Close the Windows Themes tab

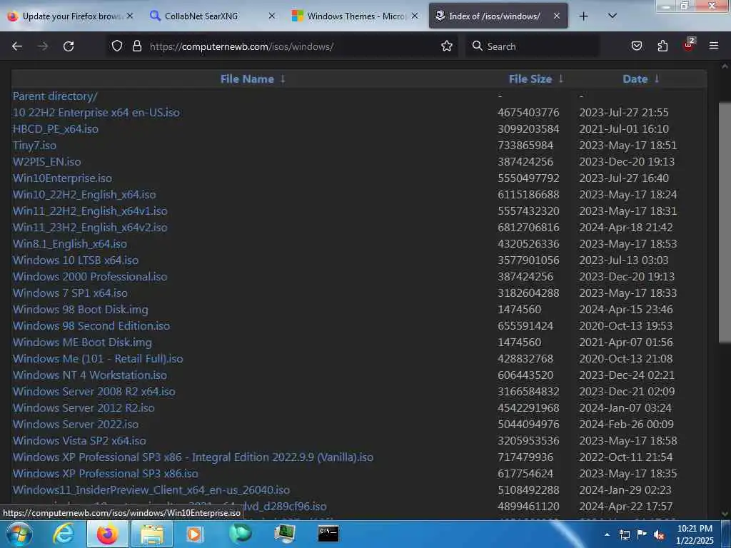pos(415,16)
